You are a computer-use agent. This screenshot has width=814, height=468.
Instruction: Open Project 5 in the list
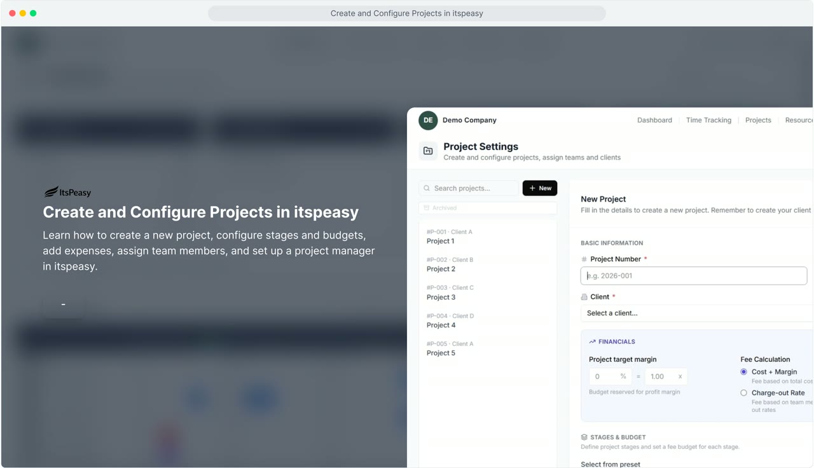point(488,348)
